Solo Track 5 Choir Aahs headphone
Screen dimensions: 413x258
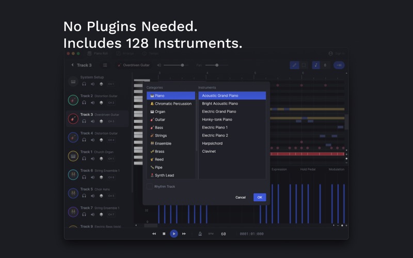(84, 196)
